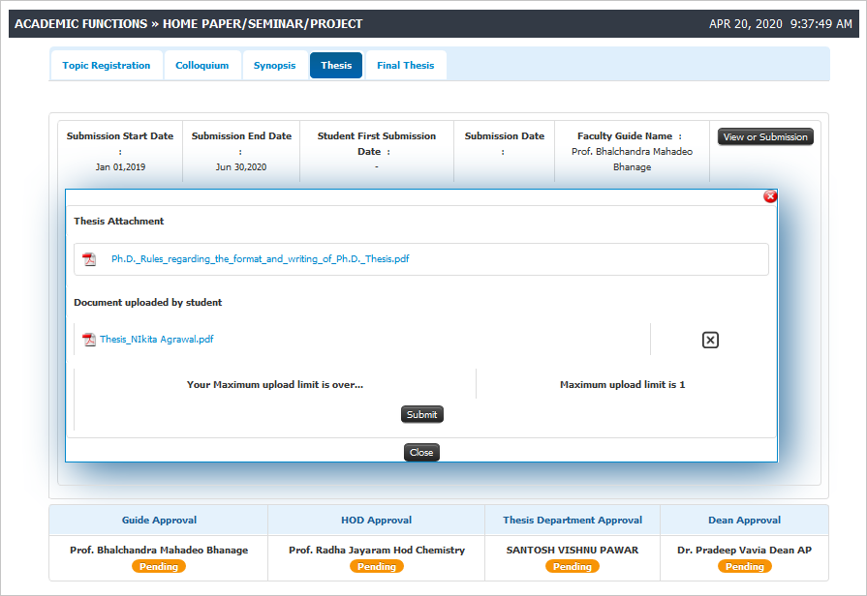Delete uploaded thesis using boxed X icon

pos(710,340)
